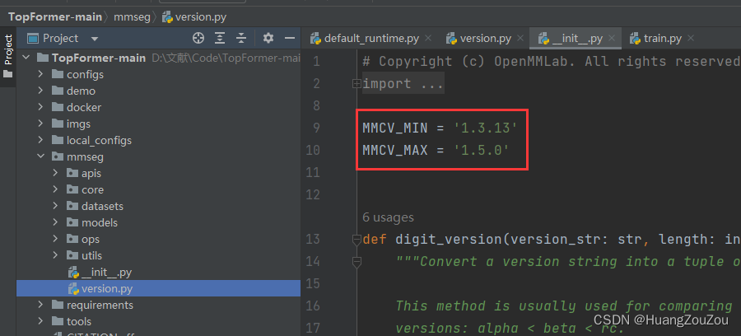
Task: Expand the utils subfolder
Action: tap(55, 255)
